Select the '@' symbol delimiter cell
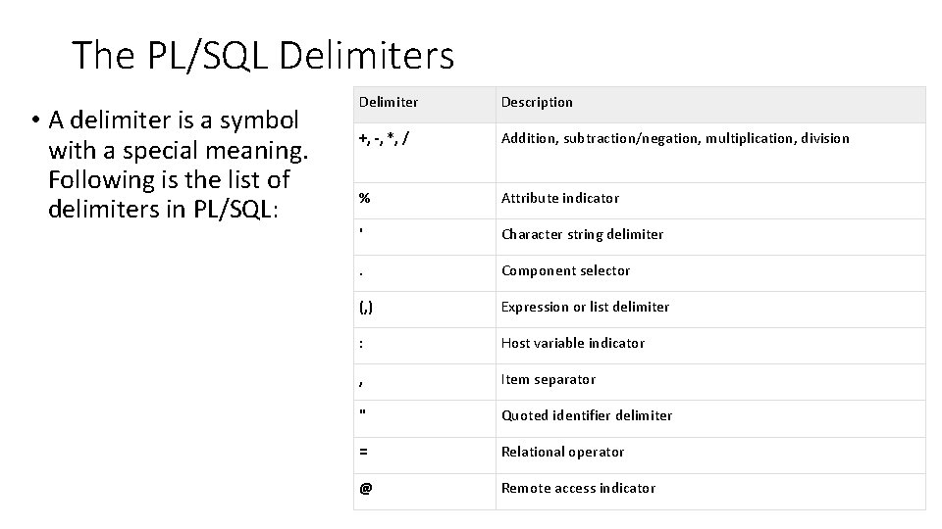Image resolution: width=942 pixels, height=529 pixels. 365,488
